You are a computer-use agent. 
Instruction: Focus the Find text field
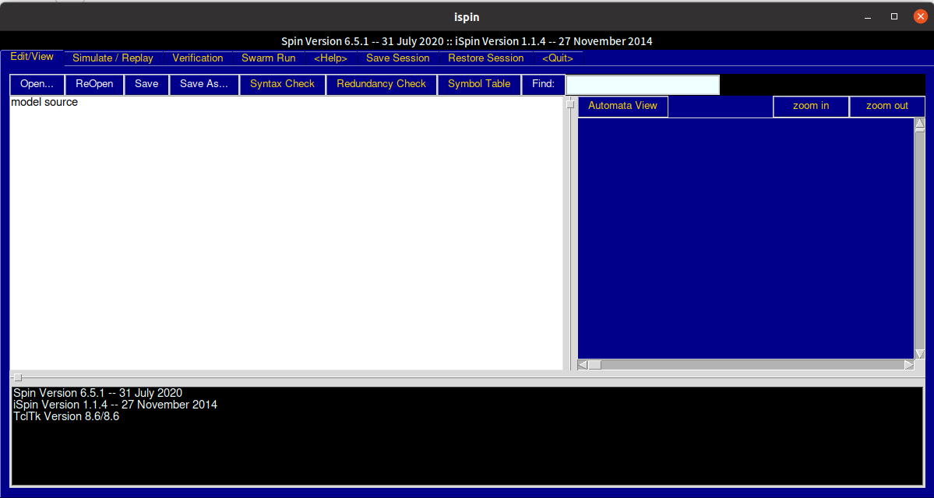(643, 85)
